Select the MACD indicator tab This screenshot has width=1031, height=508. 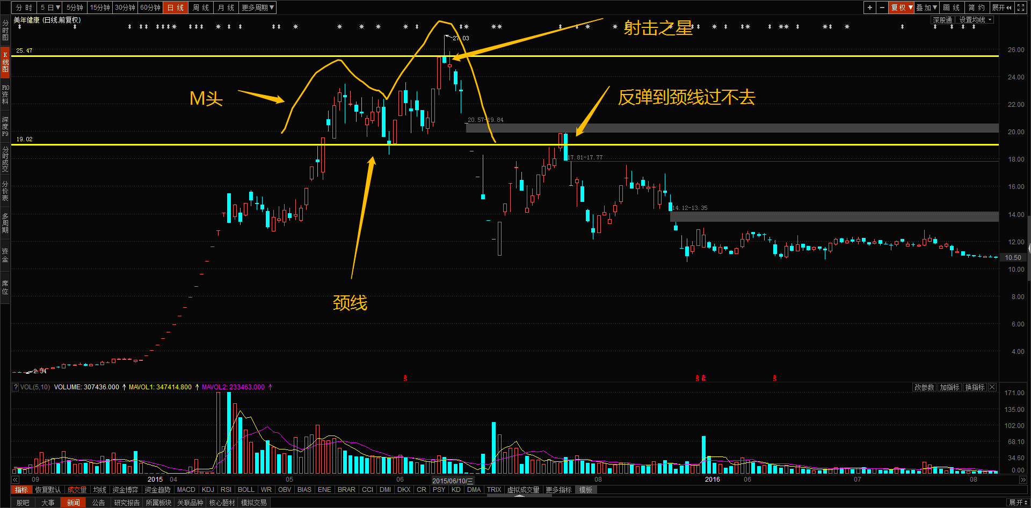tap(186, 490)
